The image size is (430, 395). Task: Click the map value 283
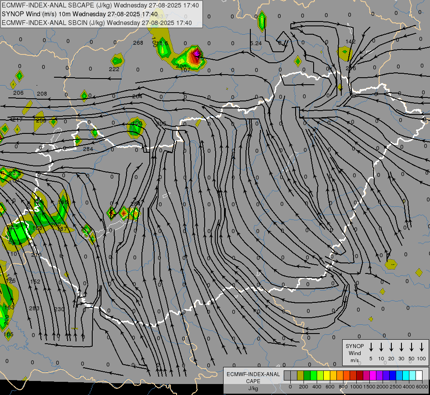click(34, 309)
